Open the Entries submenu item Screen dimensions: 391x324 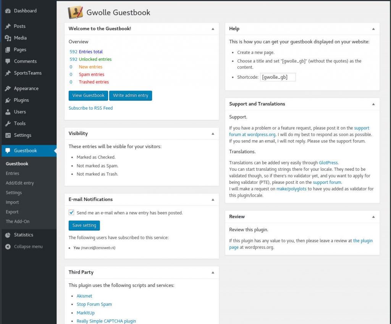point(13,173)
